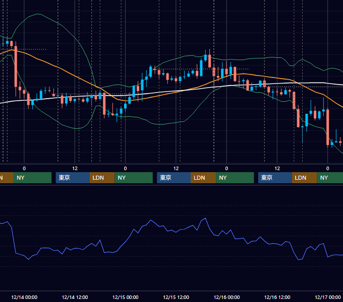The width and height of the screenshot is (343, 302).
Task: Select the LDN session block on 12/14
Action: pos(102,178)
